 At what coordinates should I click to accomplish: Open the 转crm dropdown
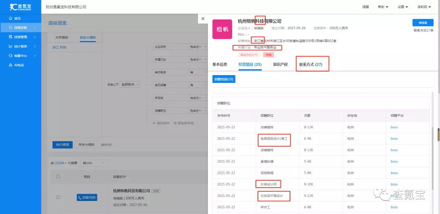pyautogui.click(x=94, y=163)
